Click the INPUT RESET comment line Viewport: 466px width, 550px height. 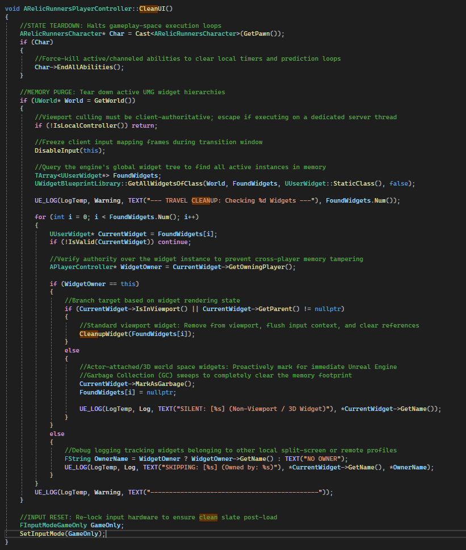tap(148, 518)
